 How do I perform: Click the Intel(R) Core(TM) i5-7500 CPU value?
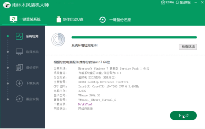(x=109, y=86)
